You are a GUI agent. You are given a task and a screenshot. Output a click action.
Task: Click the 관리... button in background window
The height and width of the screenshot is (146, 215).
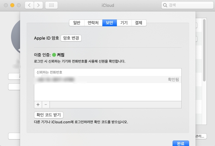coord(201,136)
